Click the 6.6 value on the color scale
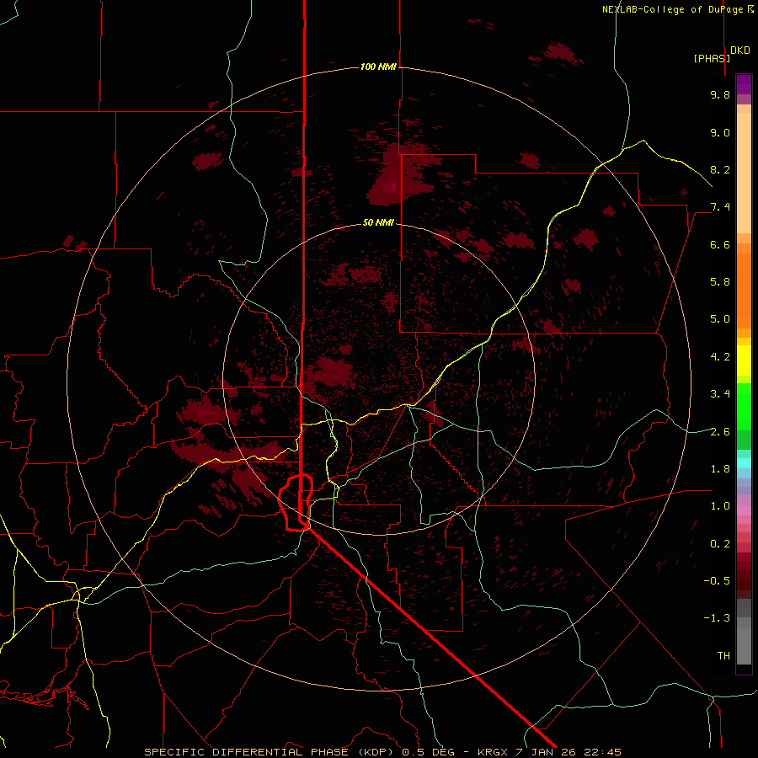Viewport: 758px width, 758px height. tap(720, 244)
